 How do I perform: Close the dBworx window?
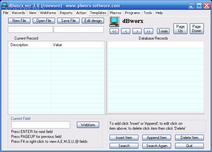click(x=206, y=6)
